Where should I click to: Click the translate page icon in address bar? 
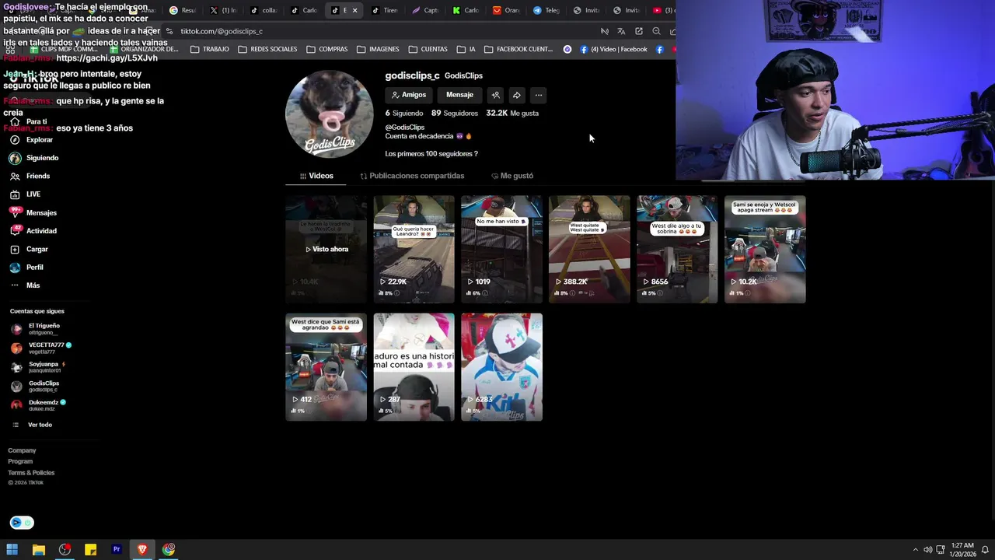click(621, 31)
